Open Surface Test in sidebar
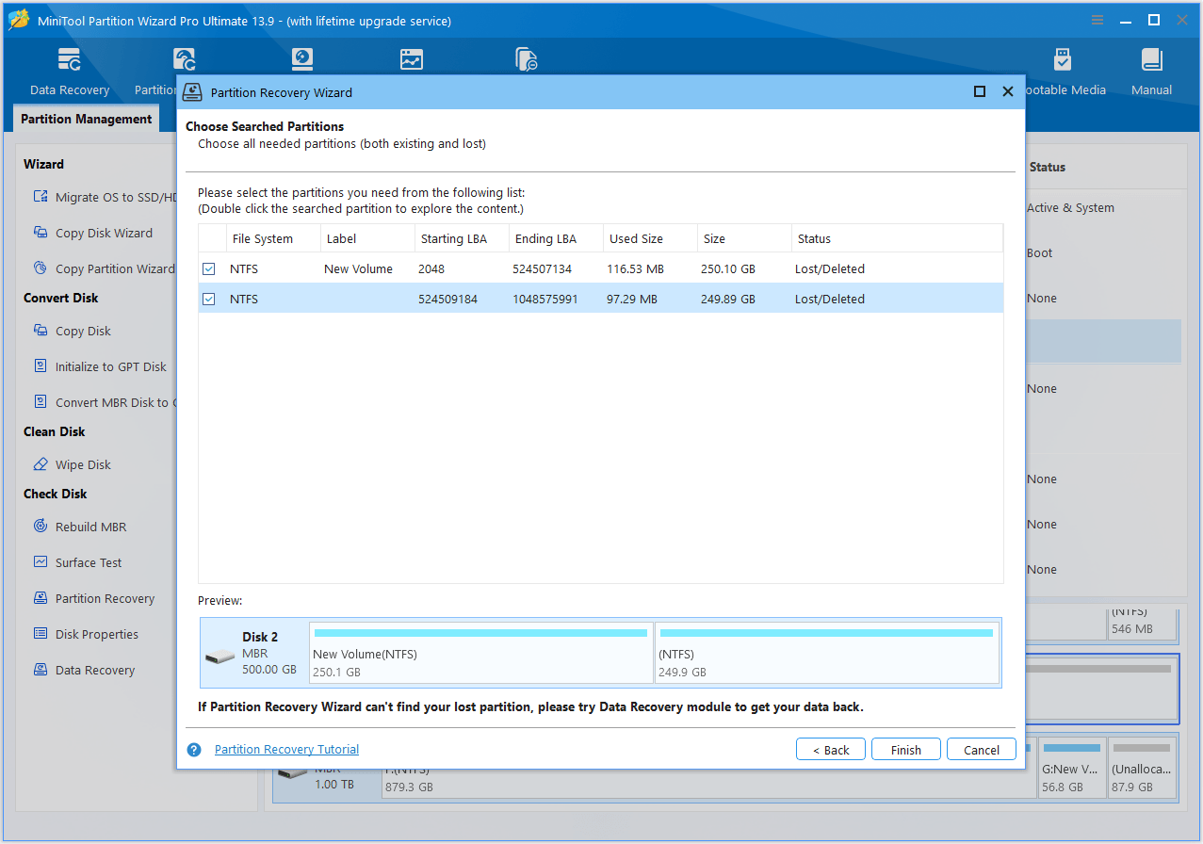1203x844 pixels. pyautogui.click(x=89, y=562)
